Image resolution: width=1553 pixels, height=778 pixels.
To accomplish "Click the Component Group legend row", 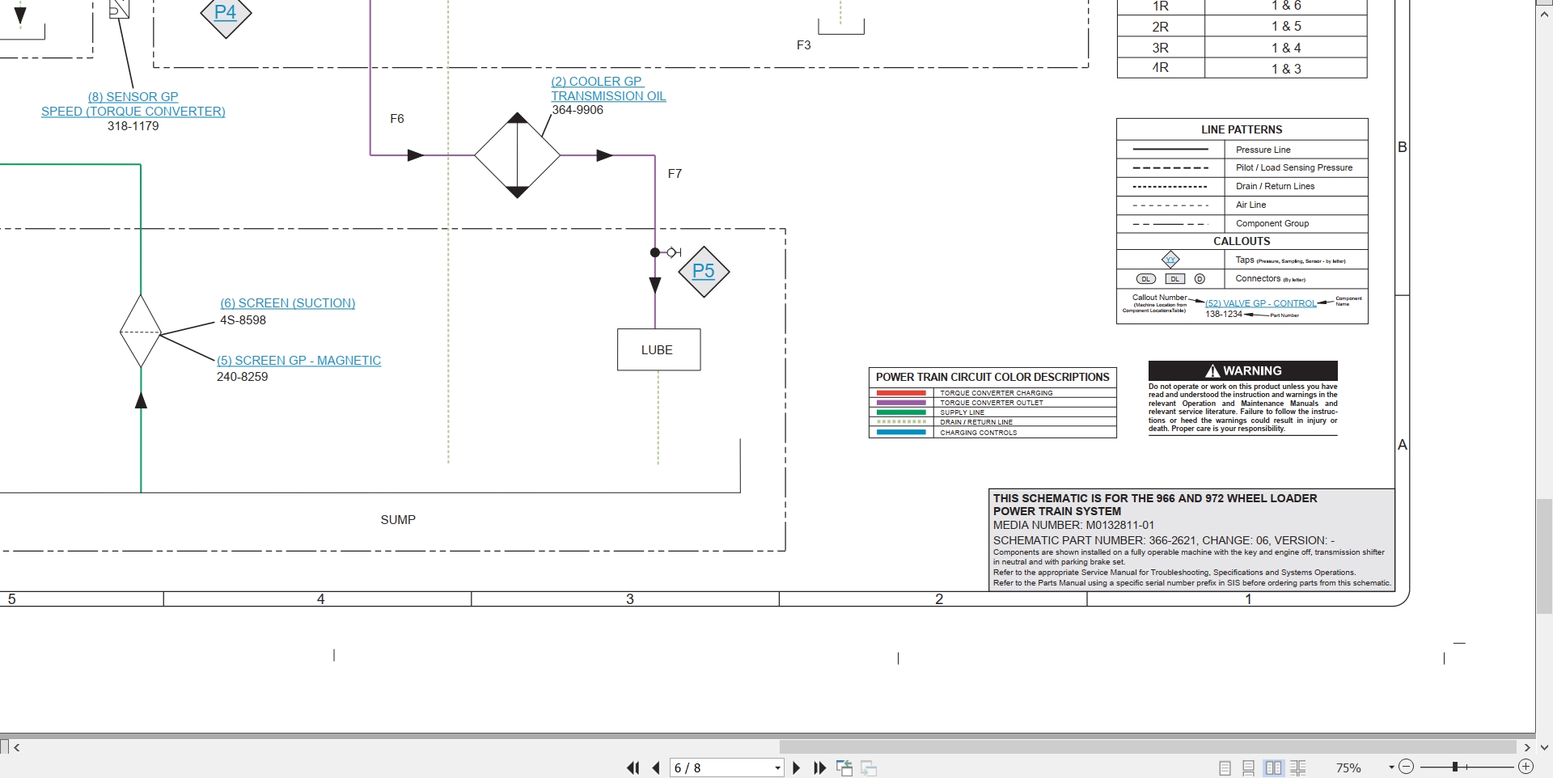I will click(1242, 223).
